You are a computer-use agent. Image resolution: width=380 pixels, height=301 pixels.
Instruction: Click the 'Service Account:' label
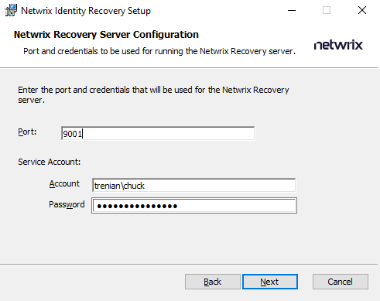tap(50, 162)
